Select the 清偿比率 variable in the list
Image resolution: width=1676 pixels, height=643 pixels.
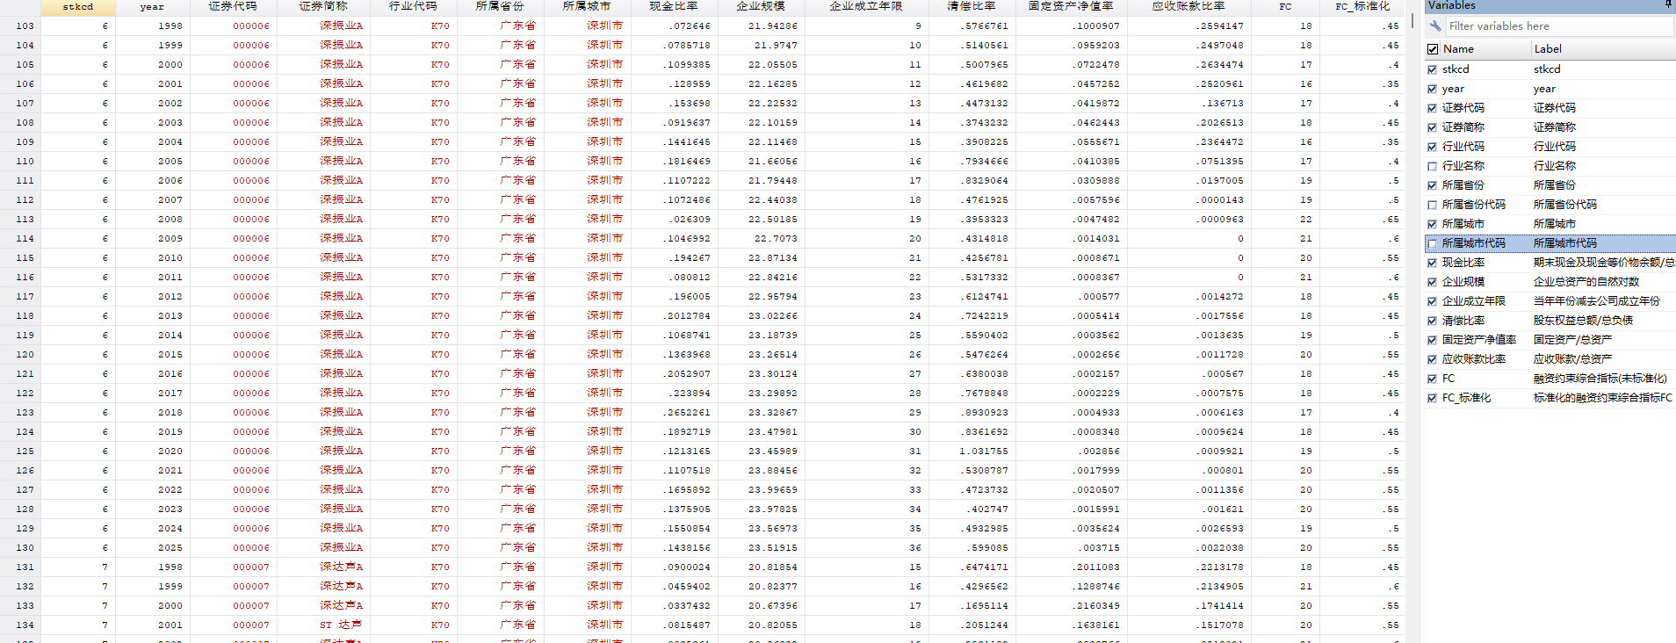tap(1463, 321)
